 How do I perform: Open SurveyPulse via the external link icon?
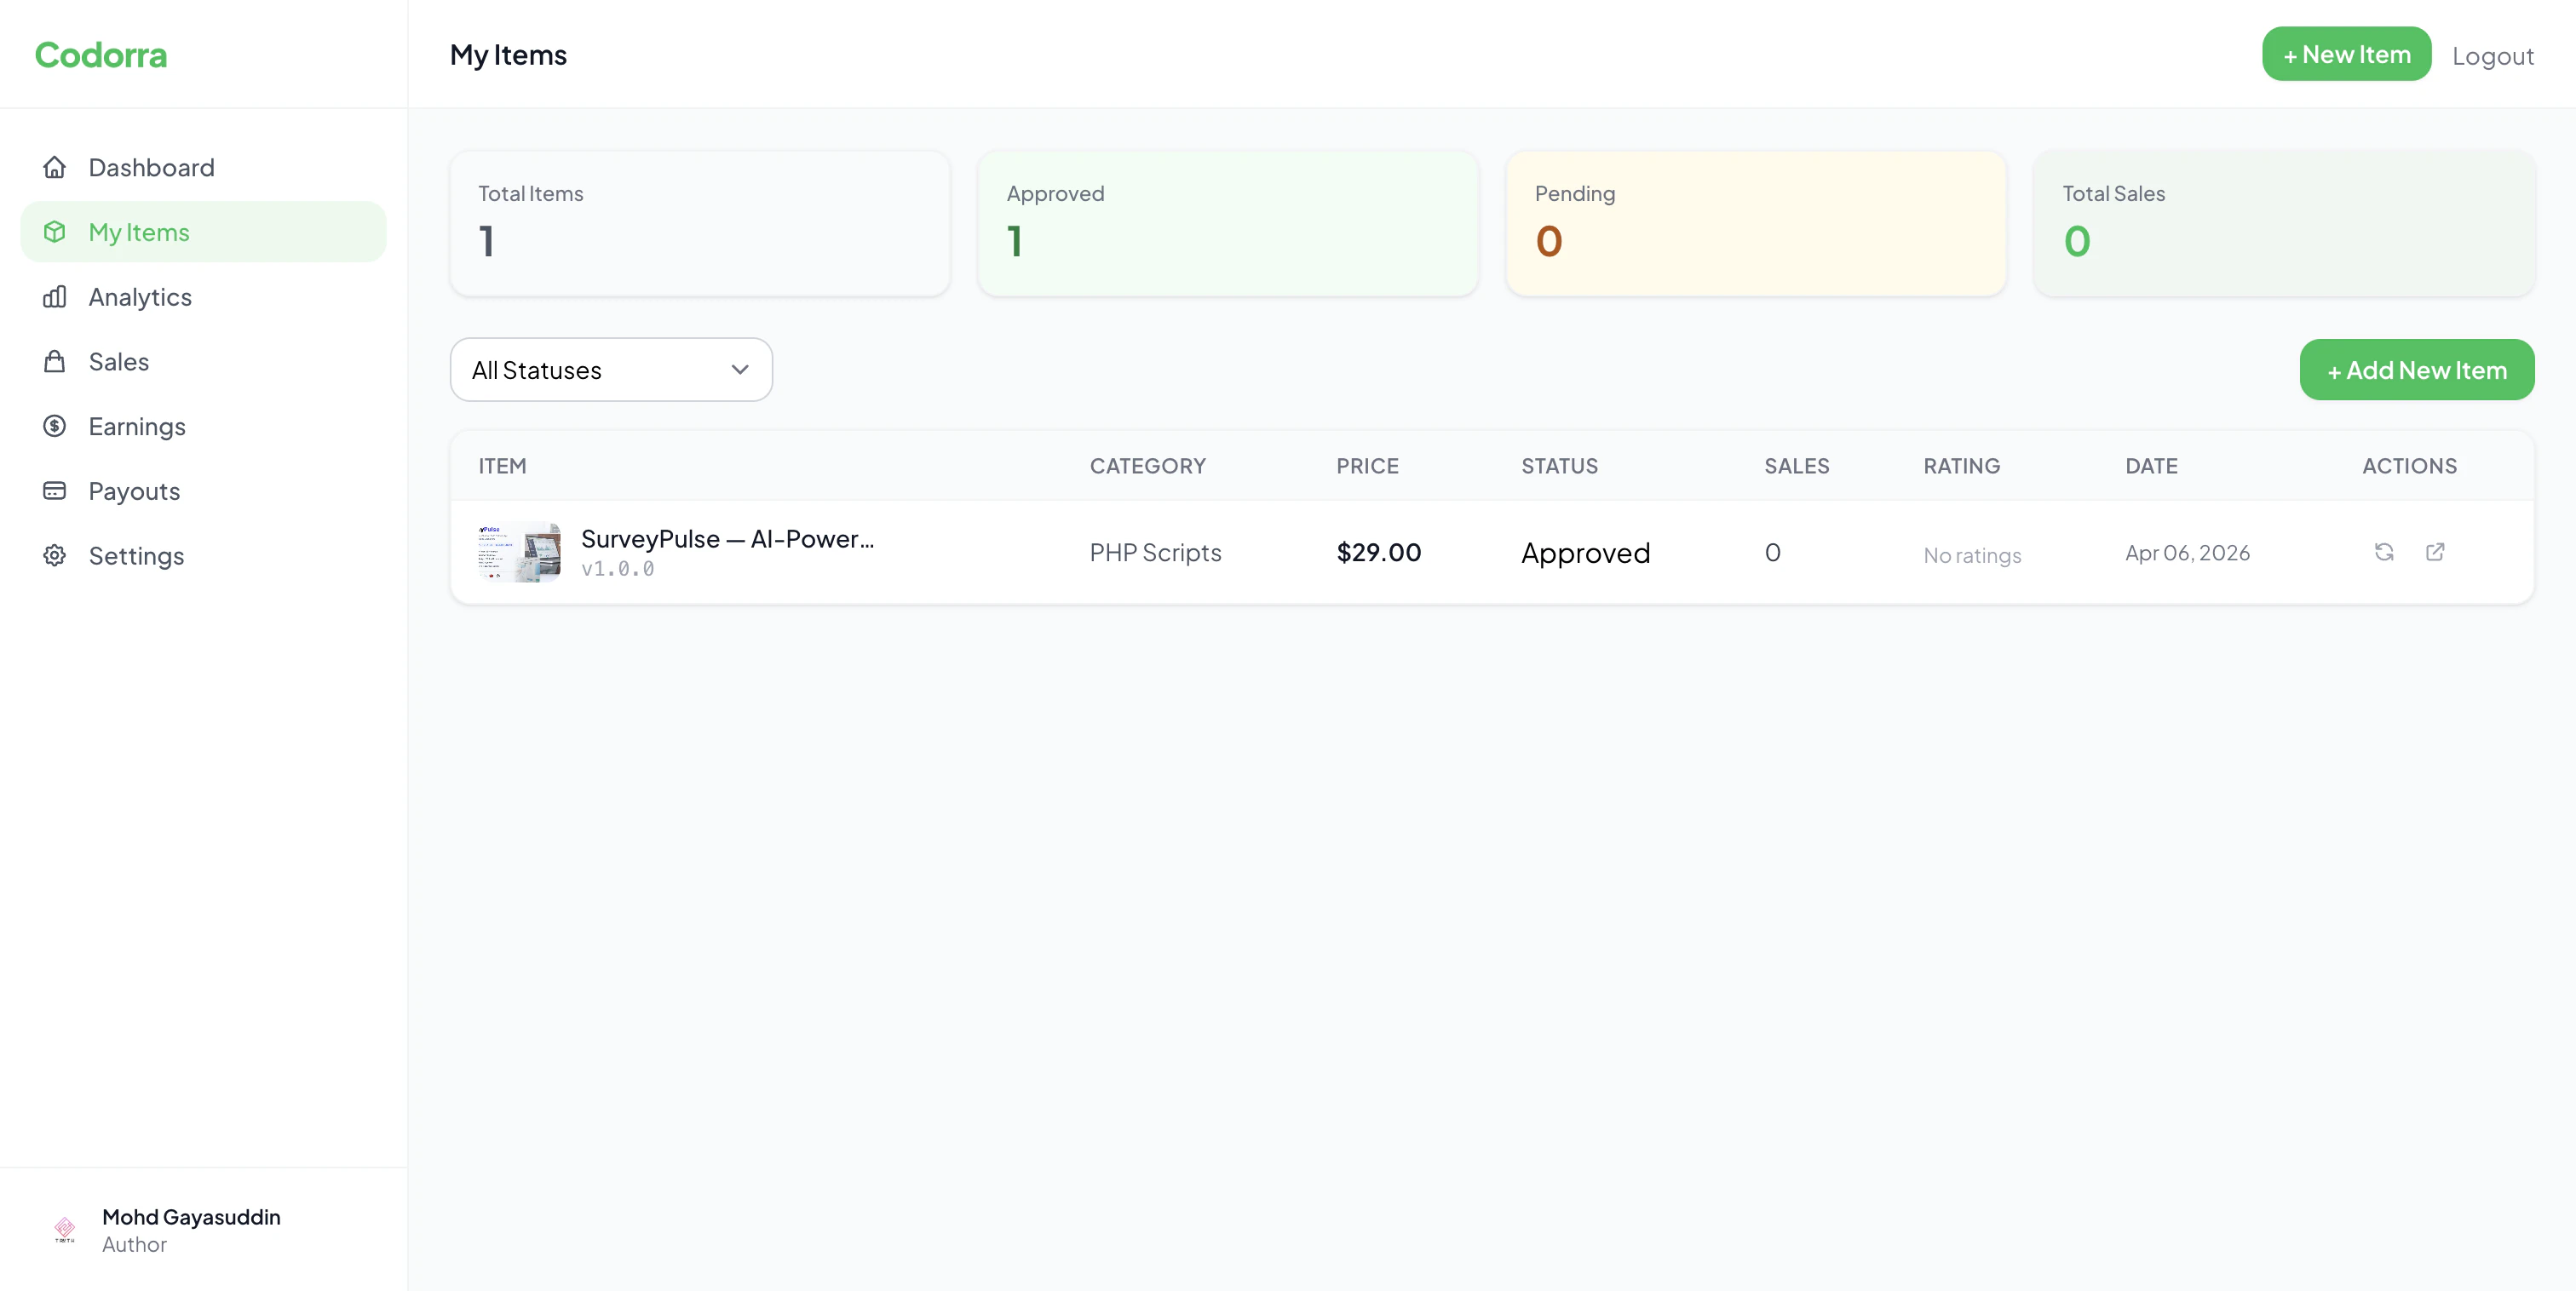coord(2435,552)
